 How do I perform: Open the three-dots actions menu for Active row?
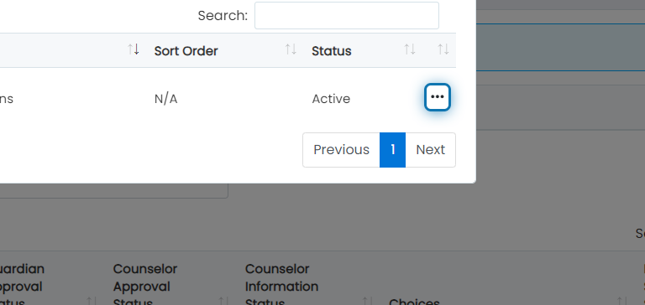pyautogui.click(x=438, y=97)
